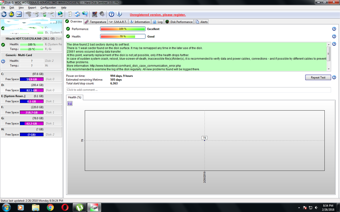
Task: Open the Windows Start button
Action: 6,208
